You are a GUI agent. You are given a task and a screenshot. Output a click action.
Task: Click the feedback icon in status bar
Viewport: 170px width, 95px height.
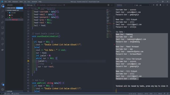coord(164,94)
